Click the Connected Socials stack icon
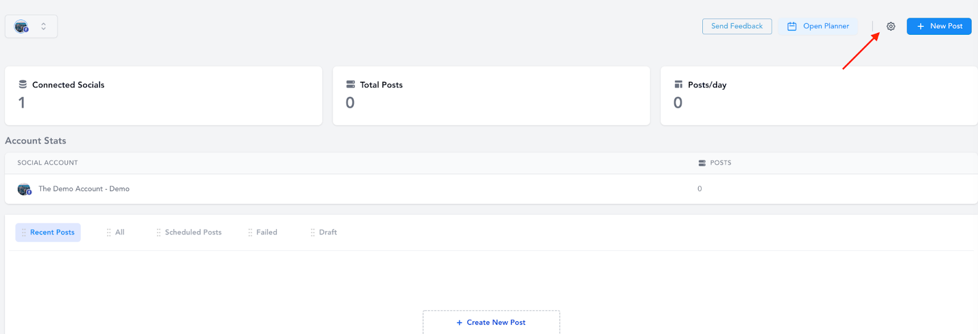The image size is (978, 334). (23, 84)
